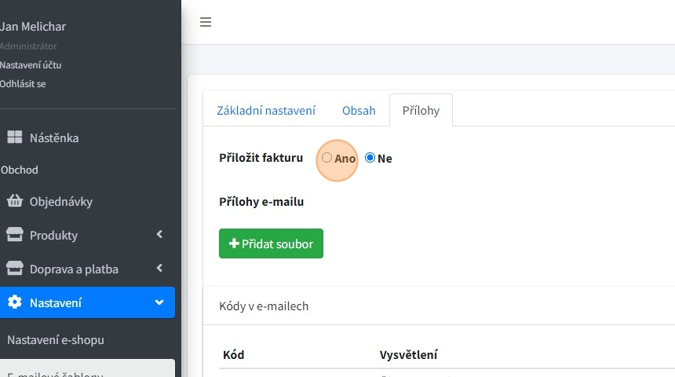Select the Ne radio option
675x377 pixels.
(x=370, y=158)
